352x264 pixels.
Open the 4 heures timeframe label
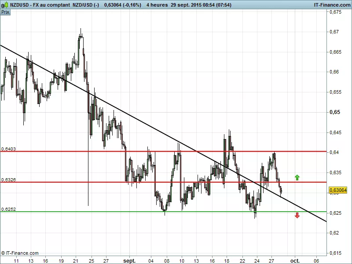(x=157, y=5)
